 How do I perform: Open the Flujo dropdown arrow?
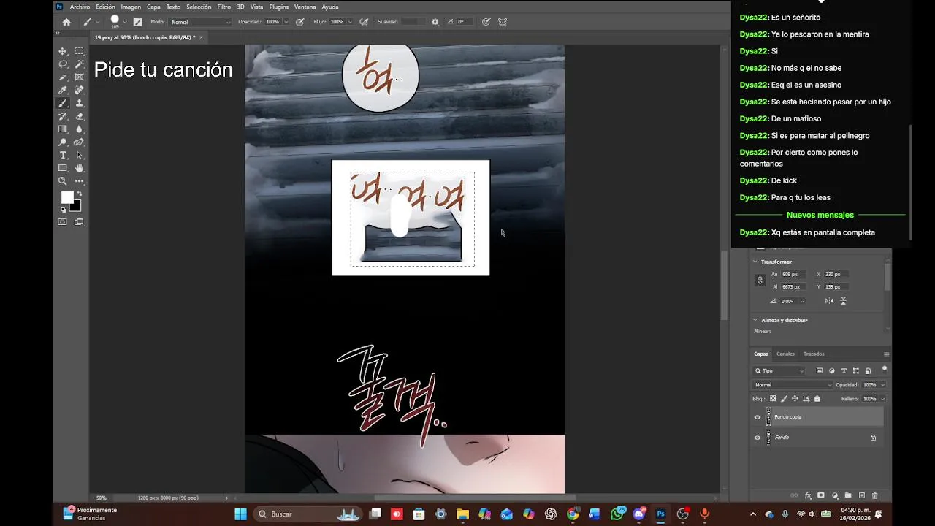click(x=350, y=22)
